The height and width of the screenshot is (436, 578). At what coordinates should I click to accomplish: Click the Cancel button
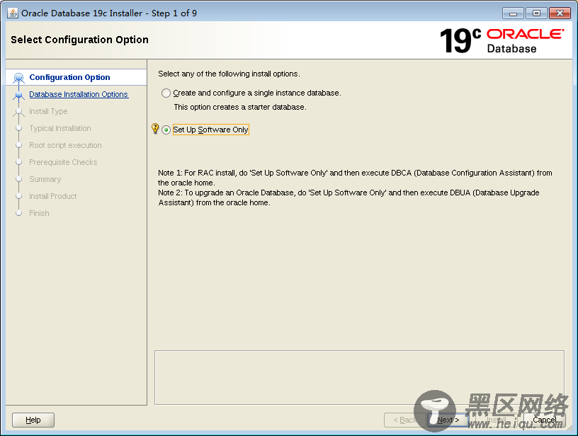click(545, 420)
